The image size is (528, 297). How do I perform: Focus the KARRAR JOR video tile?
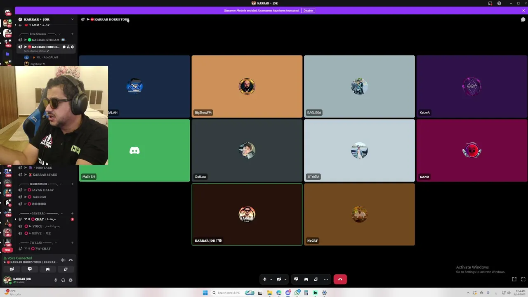(247, 214)
